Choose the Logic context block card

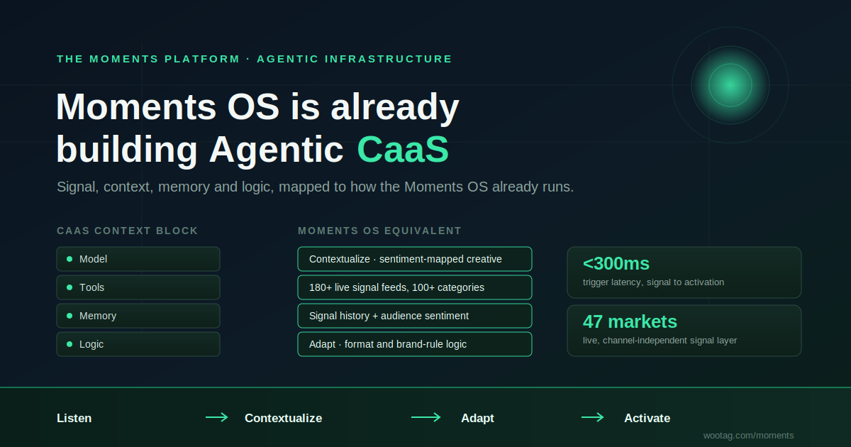coord(138,344)
